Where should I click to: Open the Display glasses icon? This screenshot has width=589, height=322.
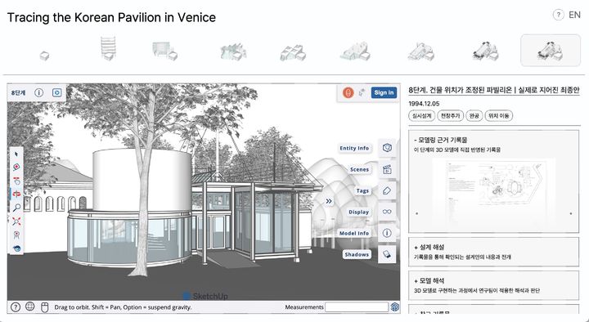point(387,212)
